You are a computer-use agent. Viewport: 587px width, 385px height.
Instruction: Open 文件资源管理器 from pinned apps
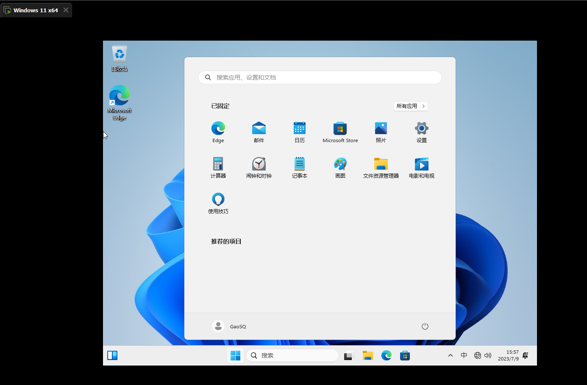tap(381, 167)
